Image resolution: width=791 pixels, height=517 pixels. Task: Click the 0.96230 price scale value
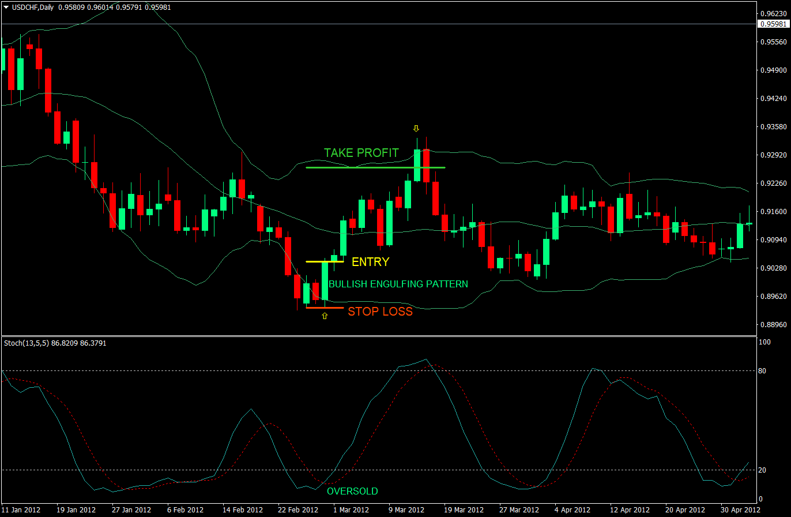tap(774, 13)
